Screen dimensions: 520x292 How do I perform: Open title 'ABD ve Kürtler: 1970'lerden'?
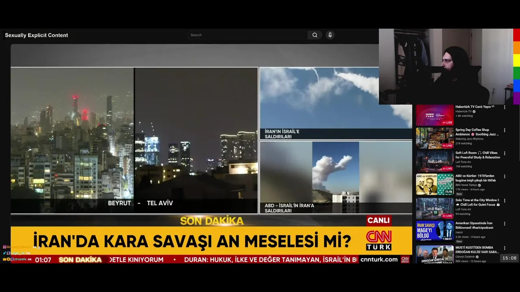click(476, 178)
